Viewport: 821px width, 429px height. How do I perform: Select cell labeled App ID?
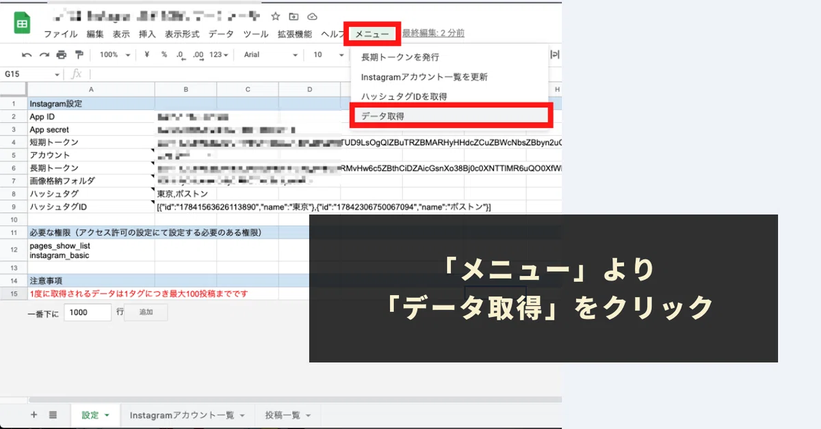(x=91, y=117)
